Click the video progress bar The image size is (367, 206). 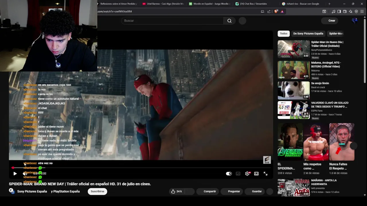(140, 168)
